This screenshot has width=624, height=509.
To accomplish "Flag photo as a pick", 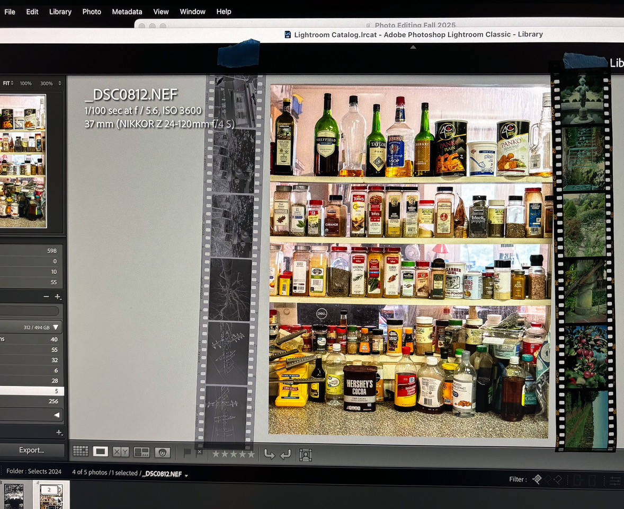I will tap(188, 453).
